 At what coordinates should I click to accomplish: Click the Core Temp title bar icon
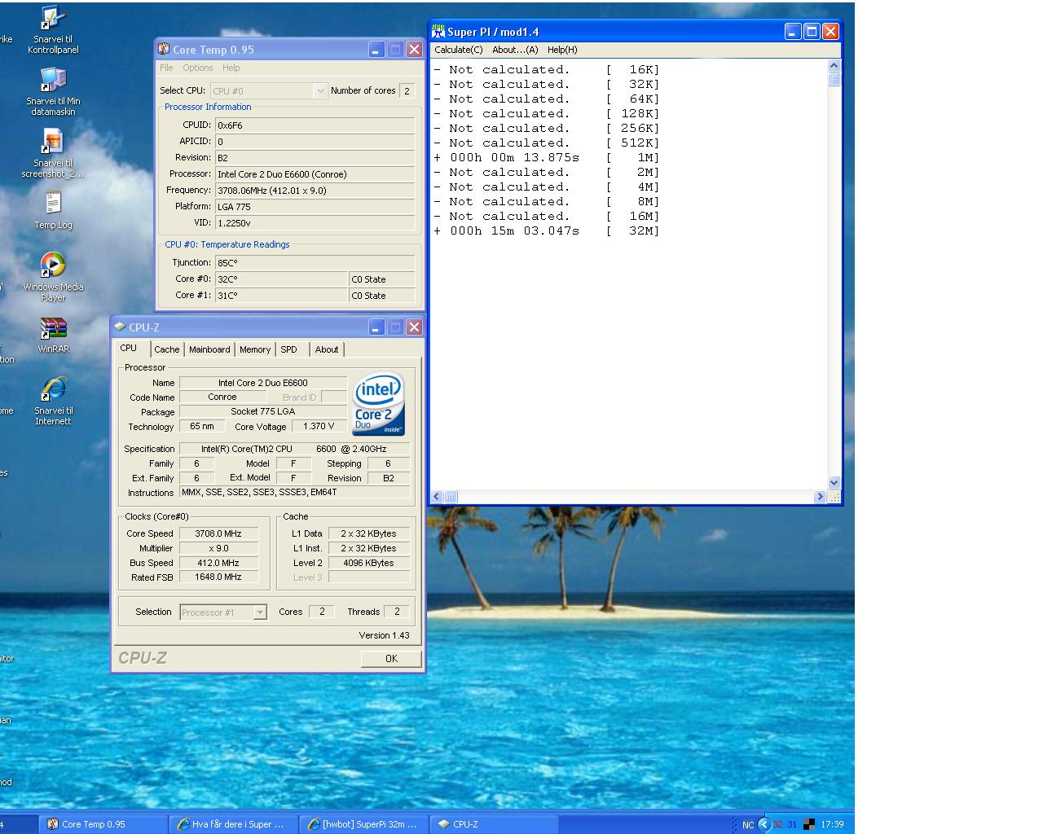(164, 50)
